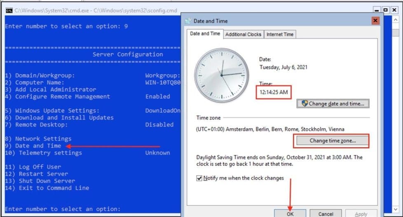Open the Internet Time tab

pos(280,34)
